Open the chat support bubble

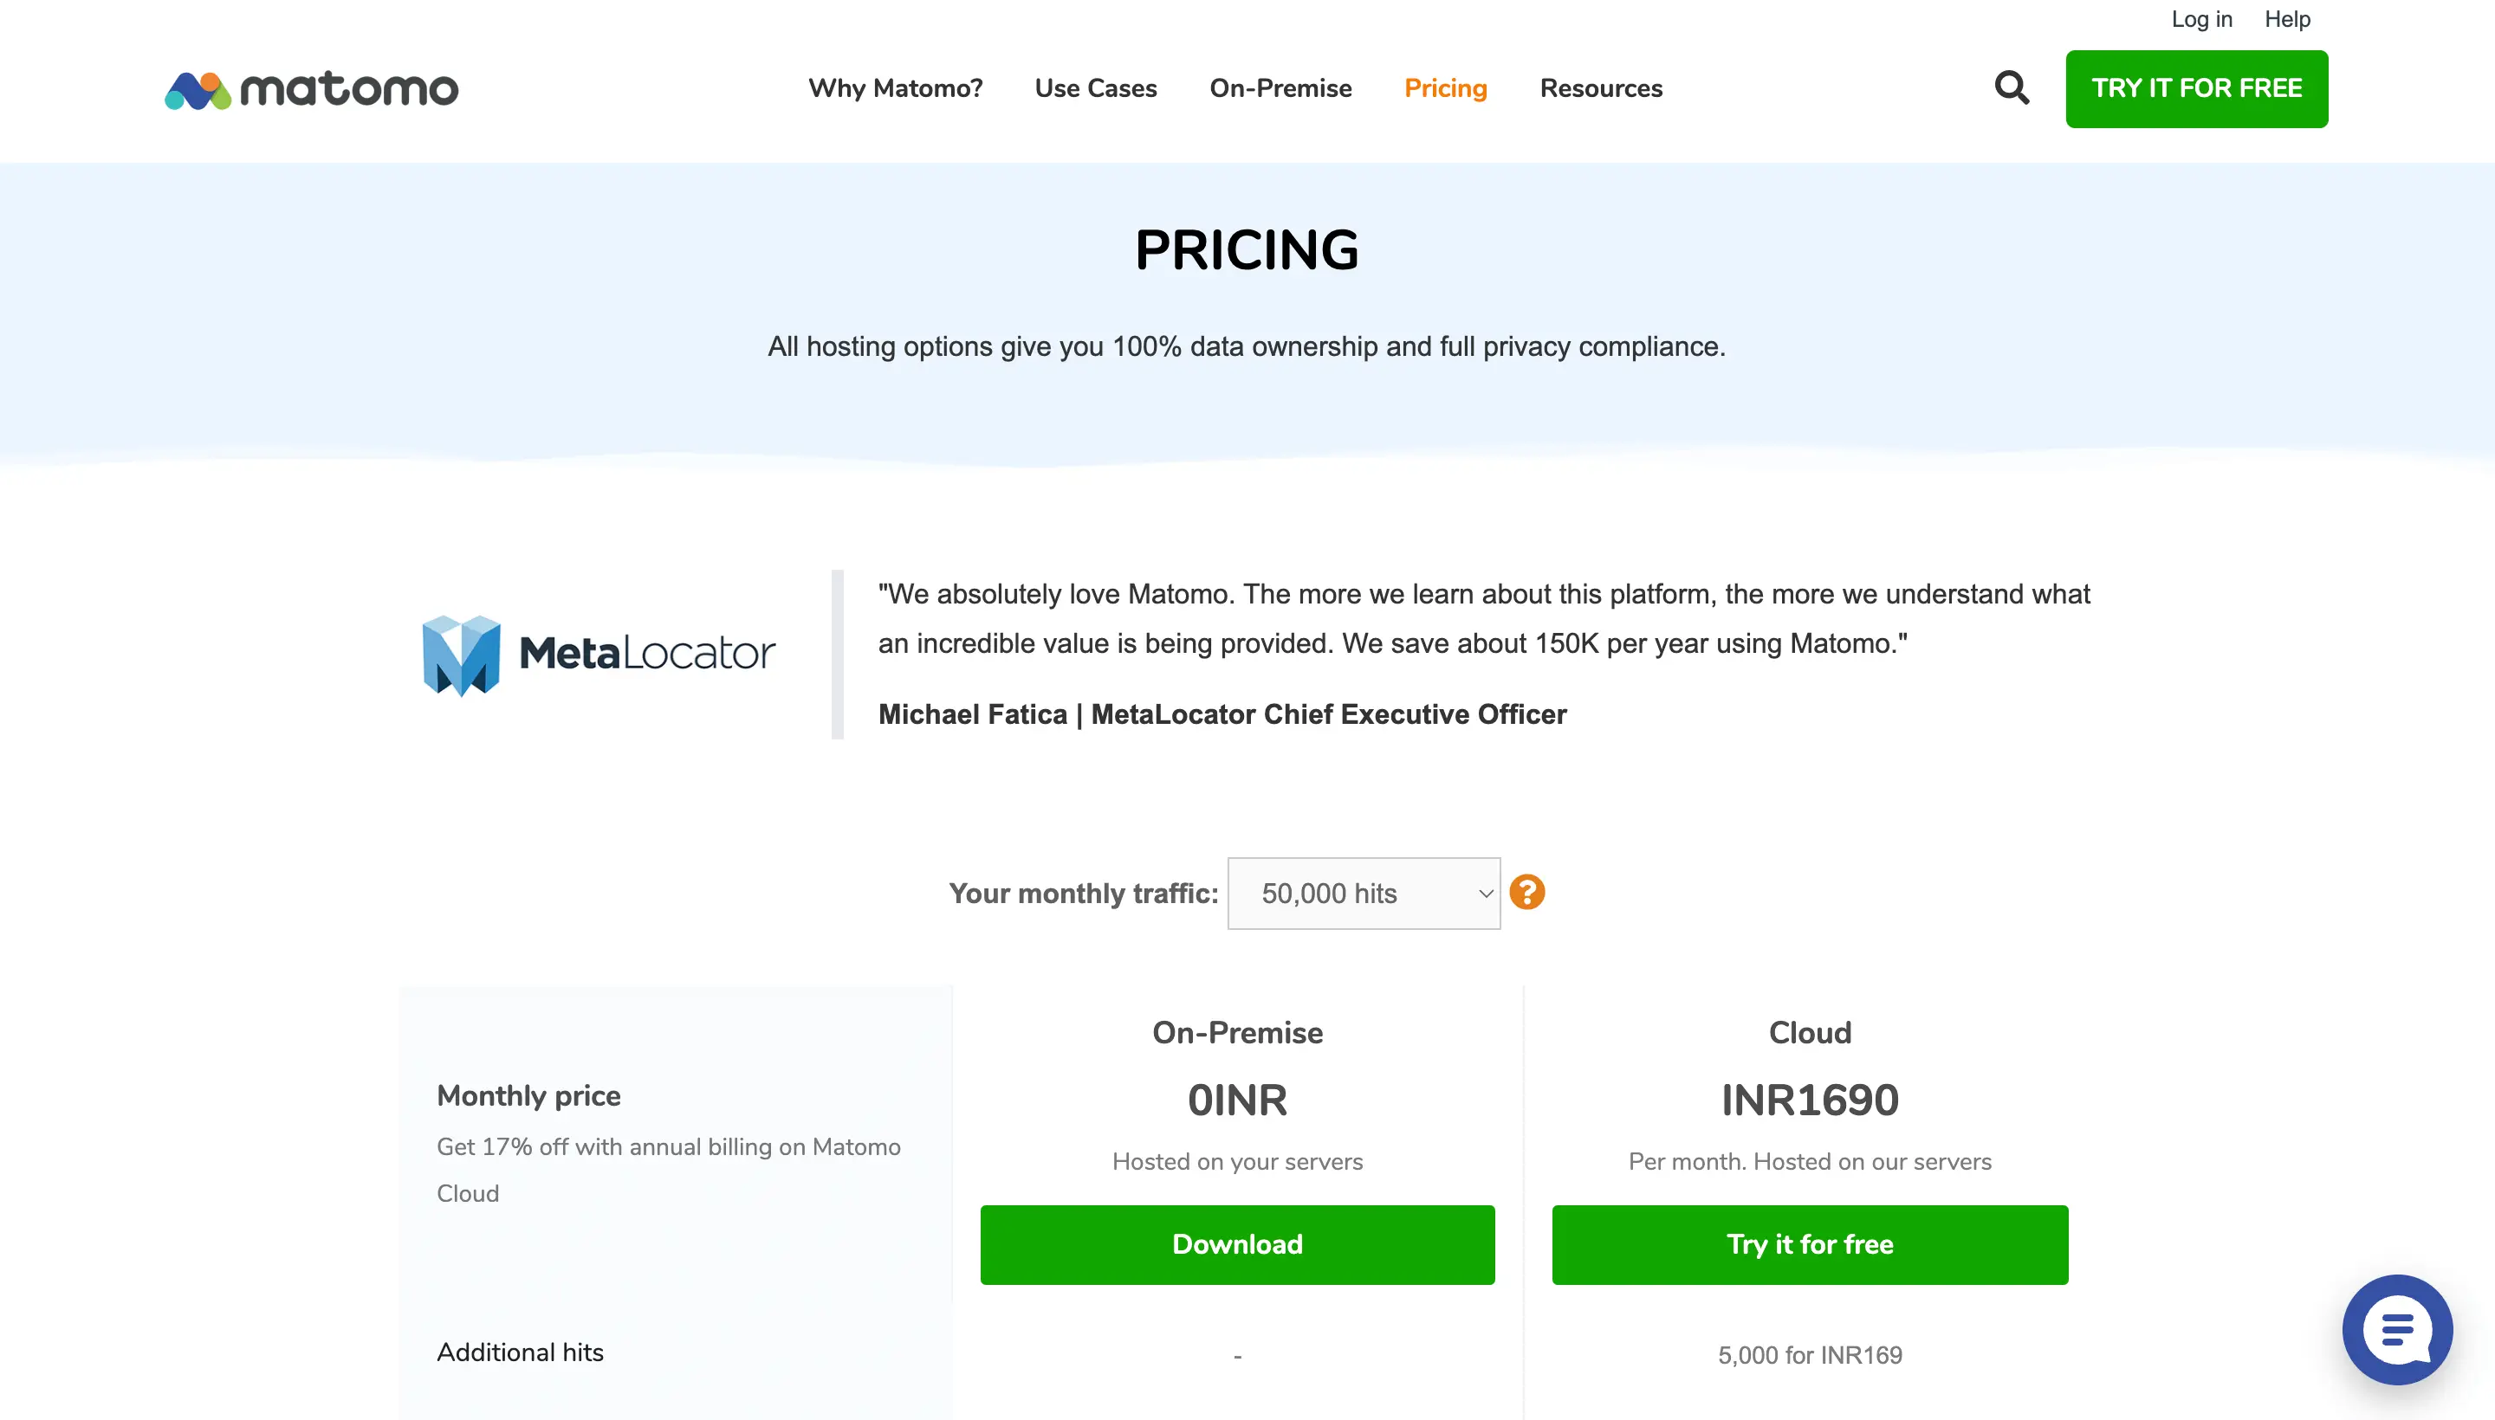[x=2396, y=1328]
